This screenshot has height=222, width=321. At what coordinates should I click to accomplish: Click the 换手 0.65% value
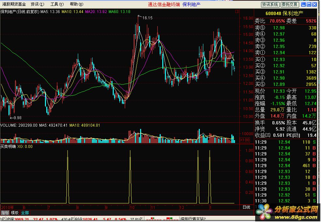pos(278,123)
